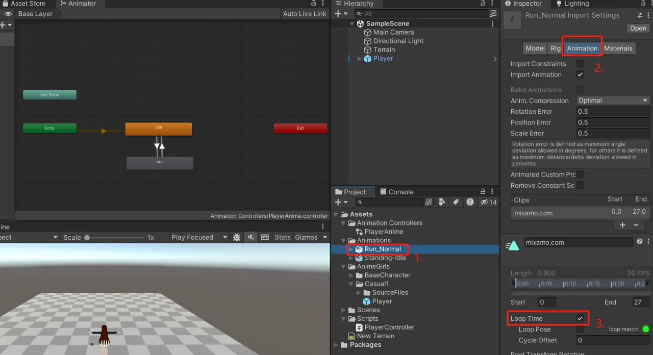Screen dimensions: 653x355
Task: Toggle Base Layer eye visibility icon
Action: (x=8, y=14)
